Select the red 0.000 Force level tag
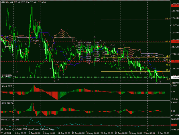The image size is (179, 135). [x=174, y=125]
